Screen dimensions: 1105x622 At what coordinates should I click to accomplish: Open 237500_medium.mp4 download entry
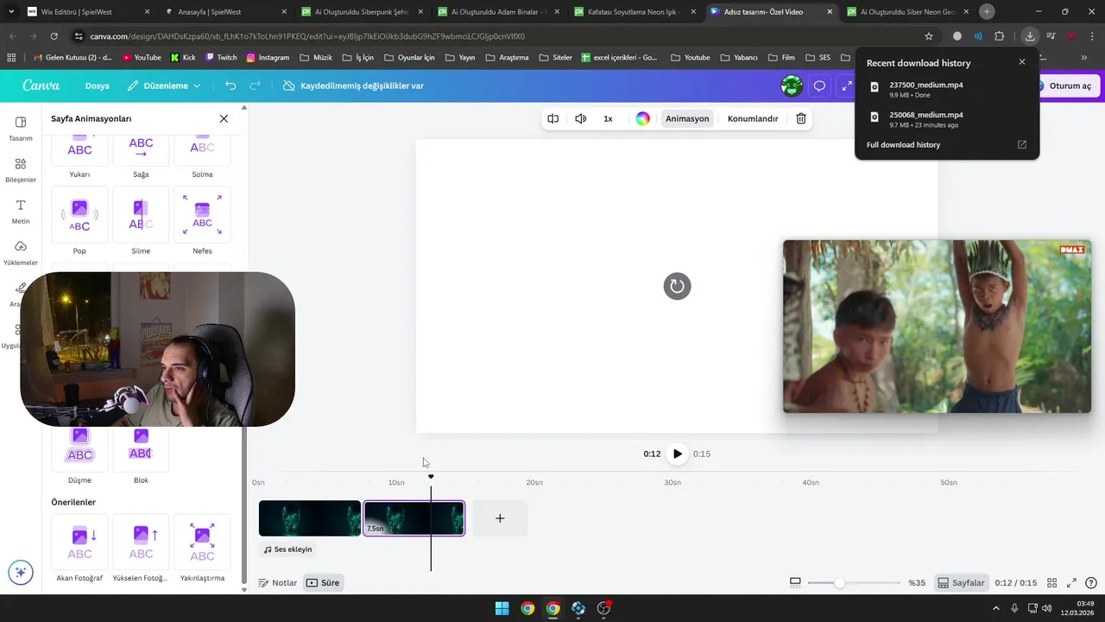(x=947, y=89)
